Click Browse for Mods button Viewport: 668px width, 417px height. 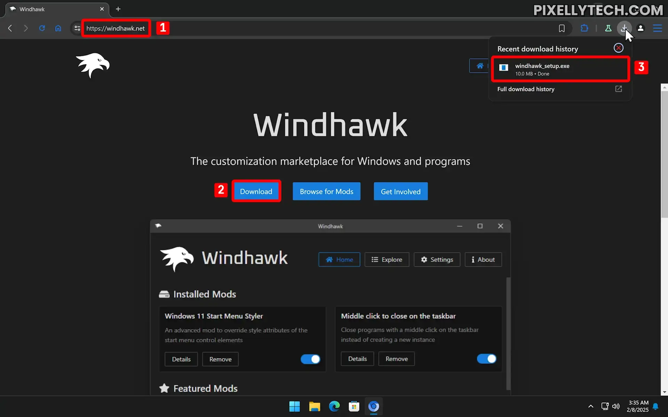[326, 191]
